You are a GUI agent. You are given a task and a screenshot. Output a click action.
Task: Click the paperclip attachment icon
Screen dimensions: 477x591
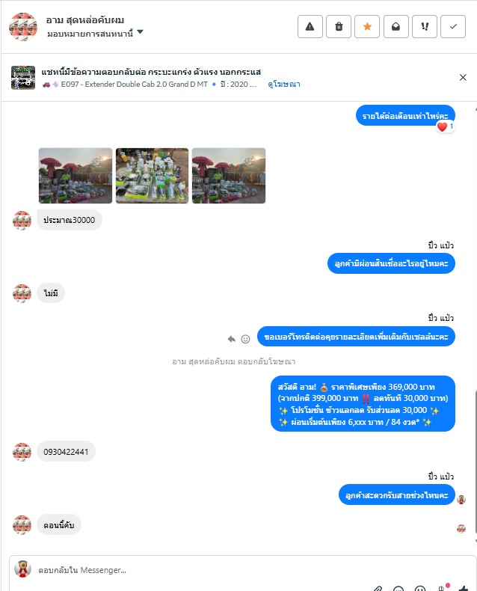pyautogui.click(x=377, y=588)
